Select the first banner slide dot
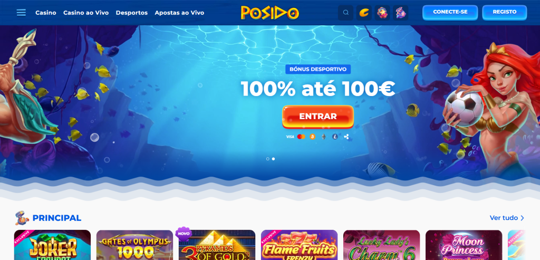 (x=267, y=159)
